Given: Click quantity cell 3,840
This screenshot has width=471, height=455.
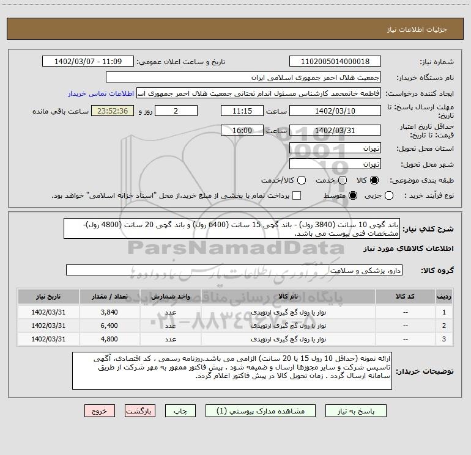Looking at the screenshot, I should [109, 312].
